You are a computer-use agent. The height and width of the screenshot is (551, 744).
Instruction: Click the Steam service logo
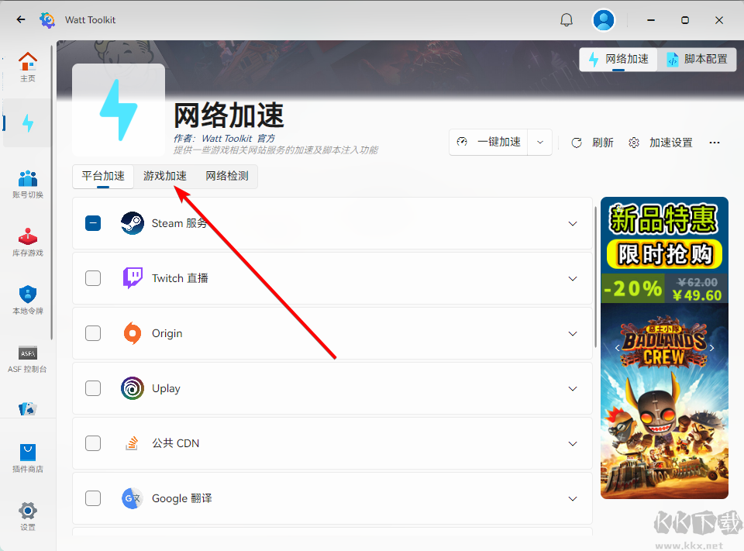click(133, 223)
